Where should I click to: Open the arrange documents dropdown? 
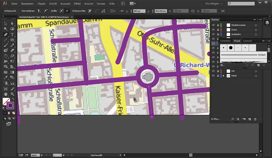point(133,3)
